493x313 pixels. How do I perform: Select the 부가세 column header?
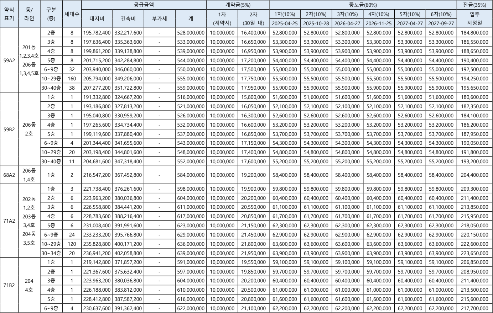160,19
